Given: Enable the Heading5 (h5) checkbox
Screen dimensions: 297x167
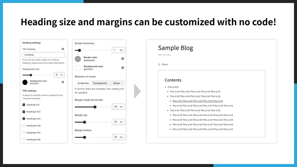Looking at the screenshot, I should (24, 132).
